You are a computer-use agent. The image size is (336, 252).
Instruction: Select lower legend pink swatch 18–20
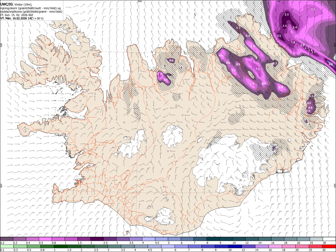tap(289, 246)
